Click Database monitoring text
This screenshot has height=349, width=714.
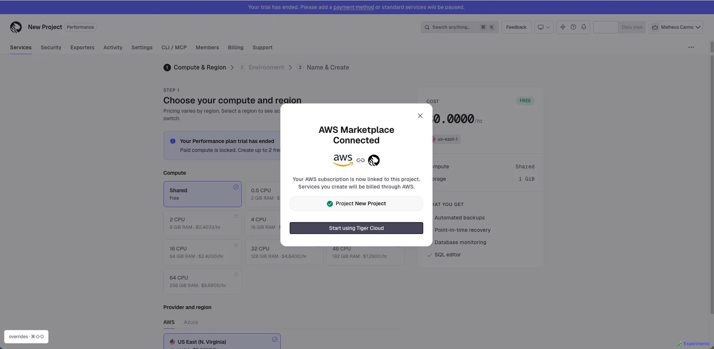pos(460,242)
